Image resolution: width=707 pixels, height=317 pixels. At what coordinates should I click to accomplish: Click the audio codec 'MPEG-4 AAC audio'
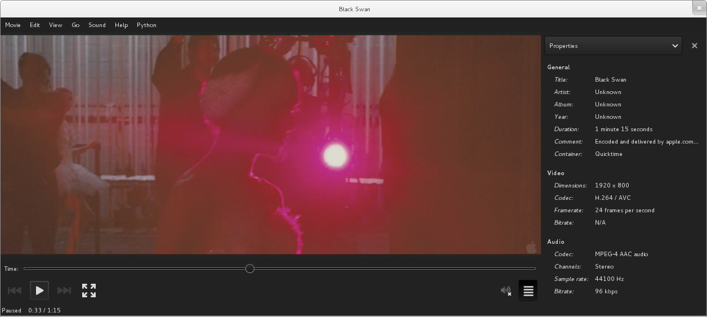click(621, 254)
